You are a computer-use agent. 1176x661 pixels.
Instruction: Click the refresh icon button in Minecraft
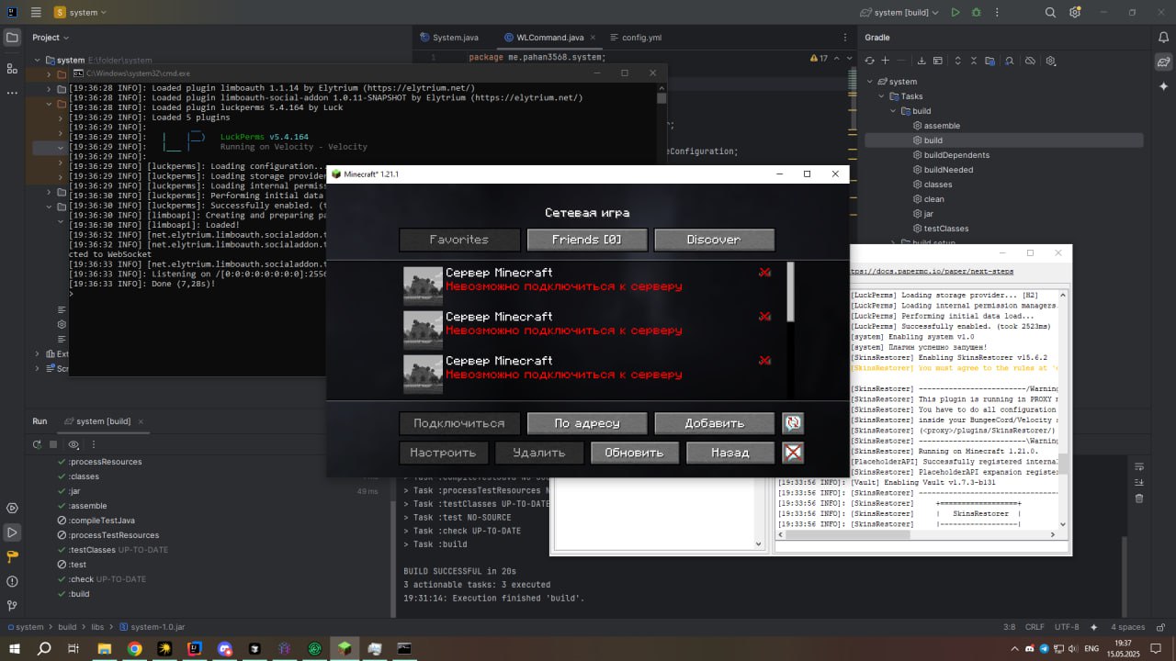click(793, 423)
